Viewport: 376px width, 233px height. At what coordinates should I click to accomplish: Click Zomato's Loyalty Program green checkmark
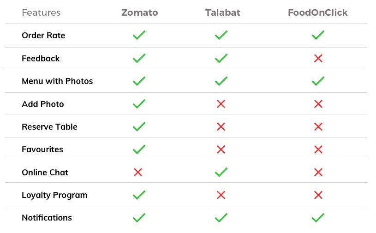139,195
